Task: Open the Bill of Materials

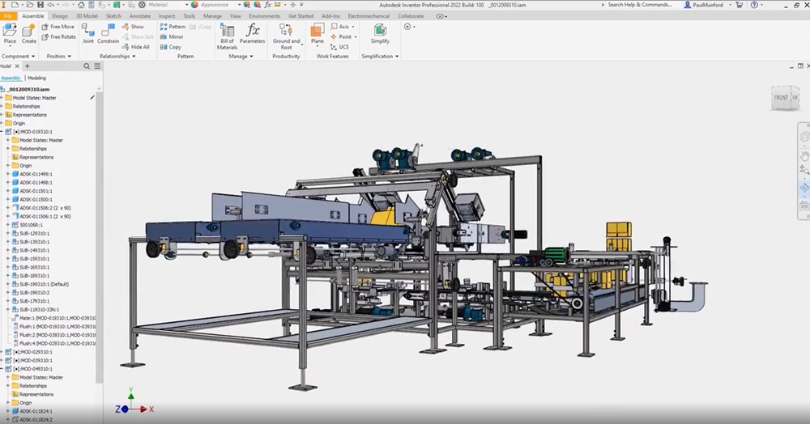Action: pos(228,36)
